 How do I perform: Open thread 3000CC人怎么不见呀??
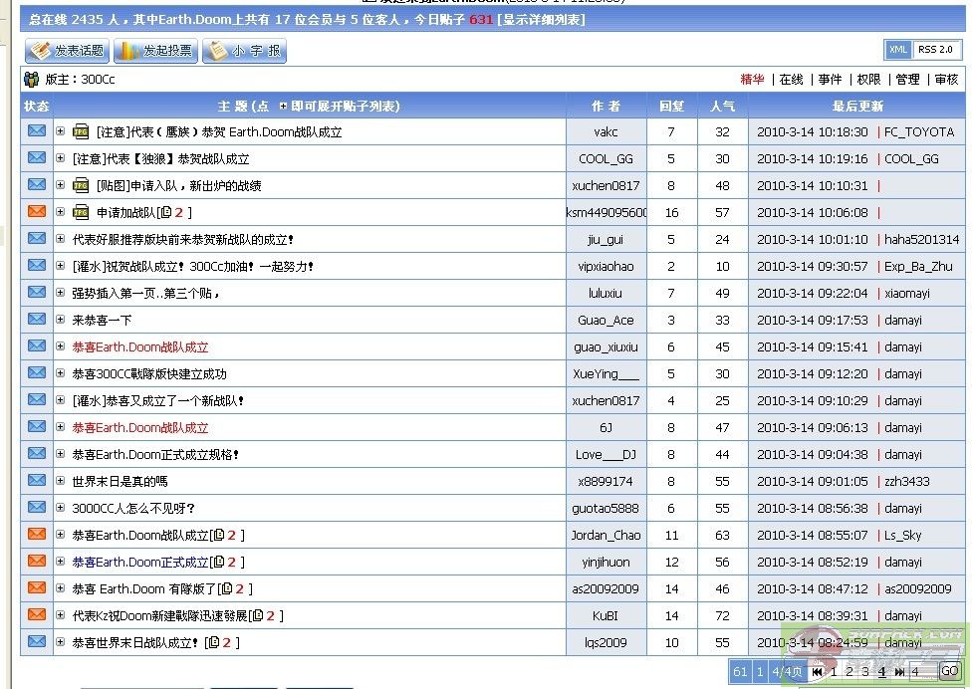tap(133, 508)
